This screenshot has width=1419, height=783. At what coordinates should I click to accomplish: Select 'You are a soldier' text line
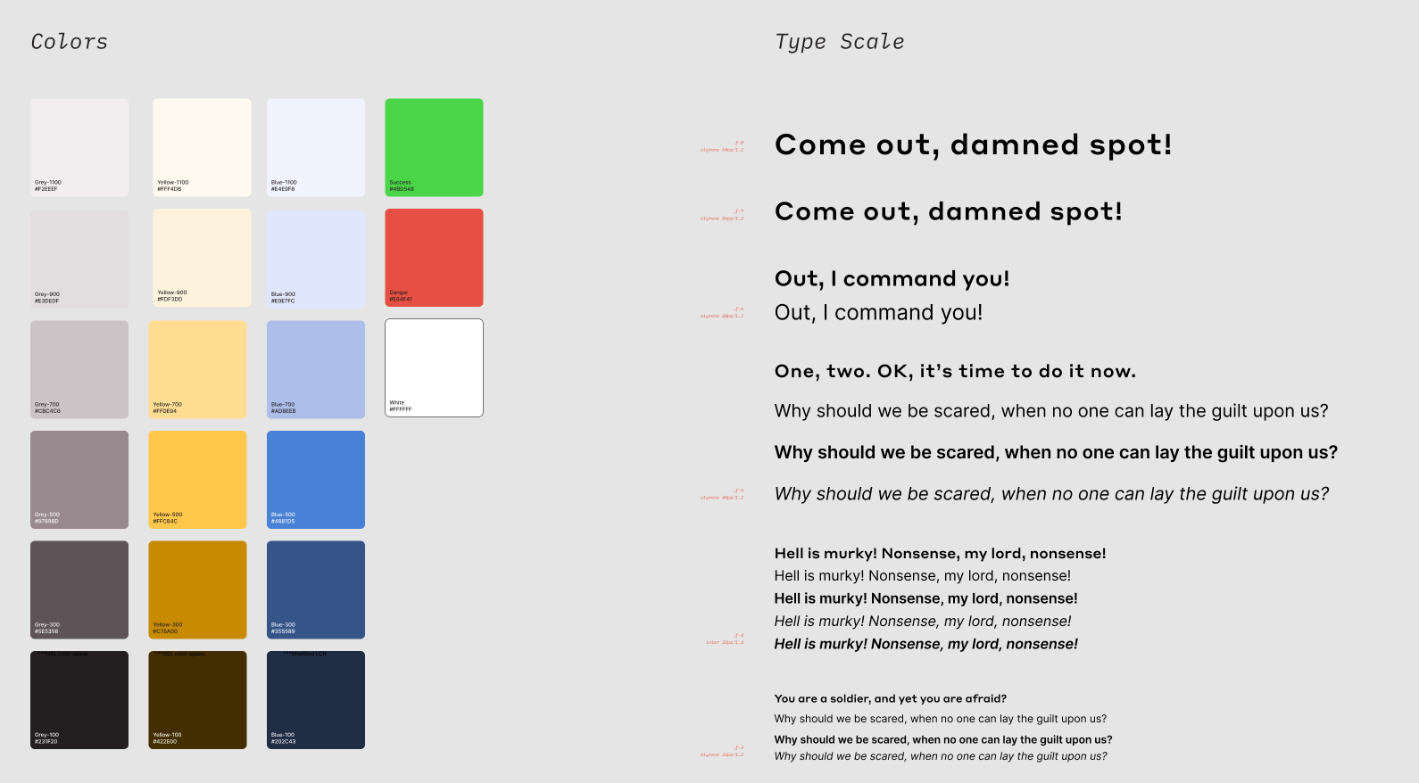coord(891,698)
